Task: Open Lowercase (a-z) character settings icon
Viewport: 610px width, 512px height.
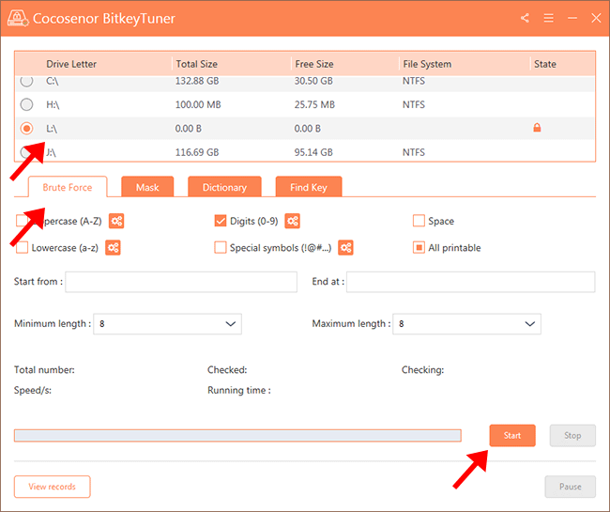Action: (x=113, y=248)
